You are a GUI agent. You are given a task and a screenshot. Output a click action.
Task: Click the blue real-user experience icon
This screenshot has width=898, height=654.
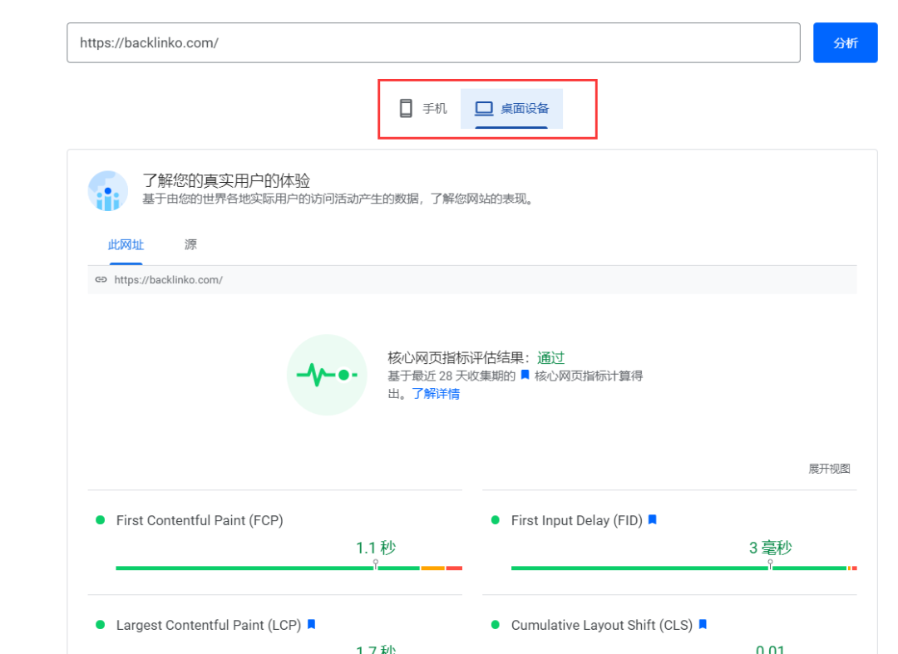click(x=108, y=191)
